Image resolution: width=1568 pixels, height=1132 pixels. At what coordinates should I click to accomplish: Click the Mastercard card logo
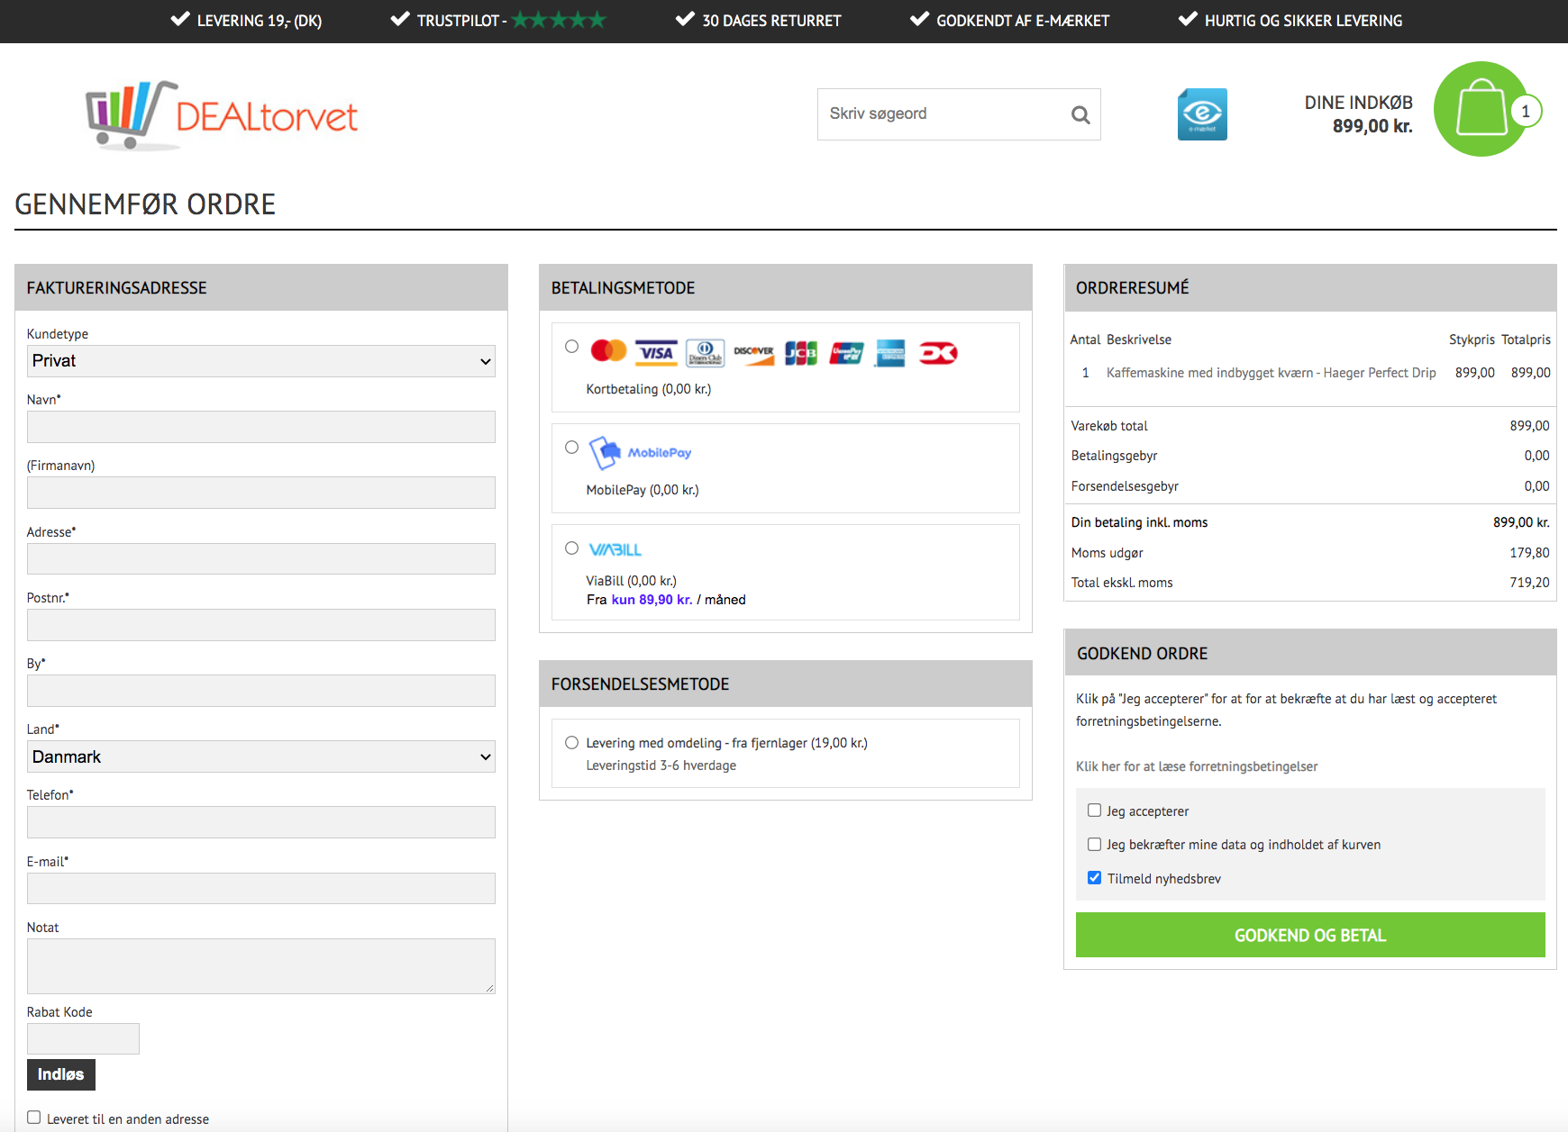coord(608,351)
